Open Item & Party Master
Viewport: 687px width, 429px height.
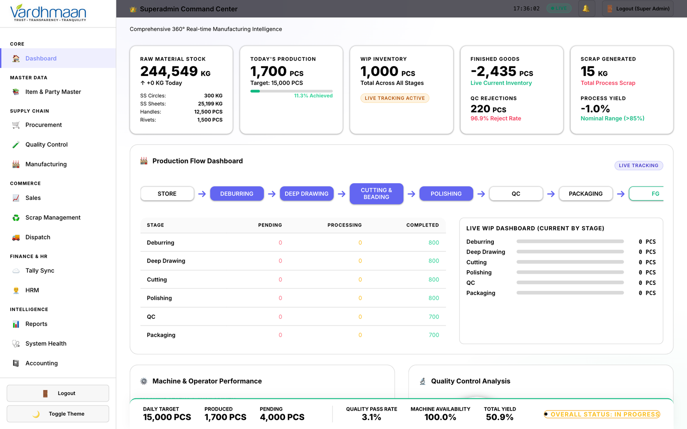pos(58,92)
